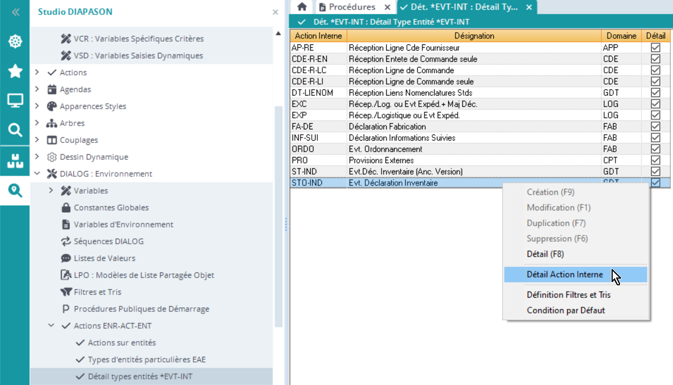This screenshot has height=385, width=673.
Task: Open favorites star icon in sidebar
Action: pos(15,71)
